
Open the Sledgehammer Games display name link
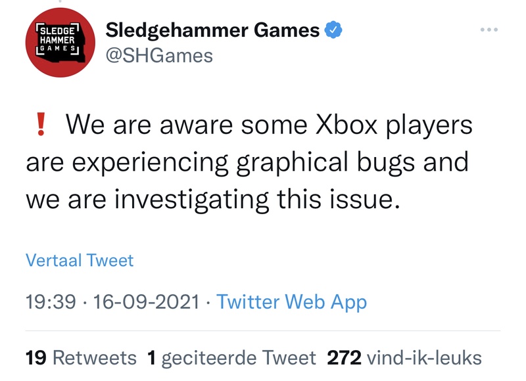(x=213, y=30)
